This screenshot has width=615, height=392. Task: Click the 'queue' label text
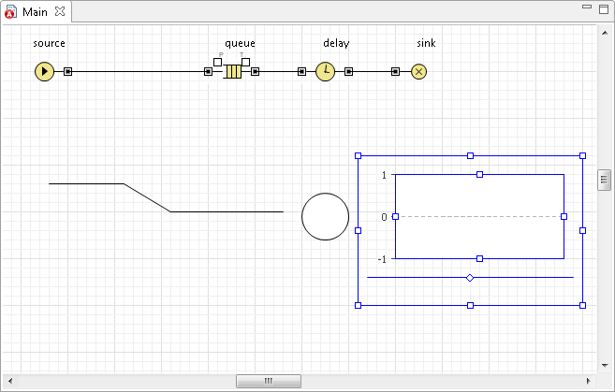click(x=240, y=44)
